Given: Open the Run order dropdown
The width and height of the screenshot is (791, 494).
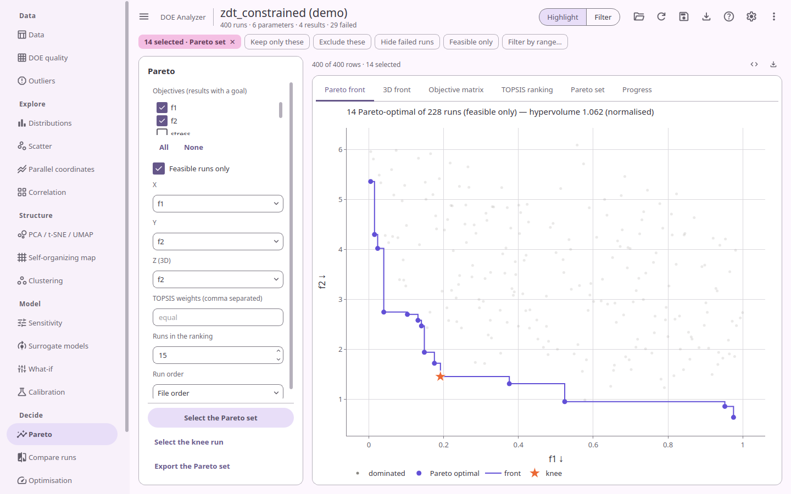Looking at the screenshot, I should pyautogui.click(x=218, y=392).
